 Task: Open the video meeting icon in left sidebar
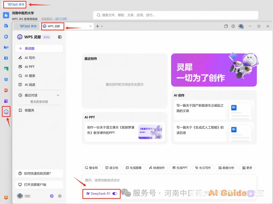(6, 47)
